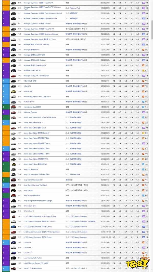Click the Lexus IS F car thumbnail

(x=13, y=242)
